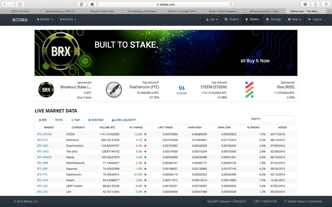Click the BRX banner chip image
Image resolution: width=332 pixels, height=207 pixels.
tap(61, 51)
